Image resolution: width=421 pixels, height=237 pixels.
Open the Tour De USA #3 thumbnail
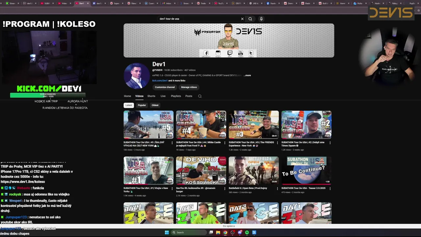tap(254, 124)
